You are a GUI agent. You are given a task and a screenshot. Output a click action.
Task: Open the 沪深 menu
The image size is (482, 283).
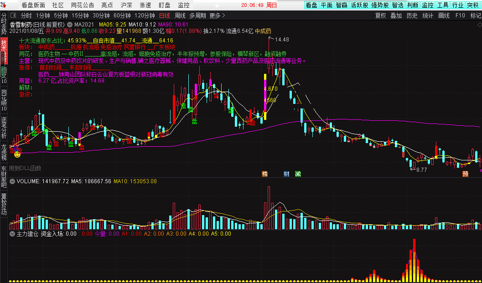click(x=126, y=5)
